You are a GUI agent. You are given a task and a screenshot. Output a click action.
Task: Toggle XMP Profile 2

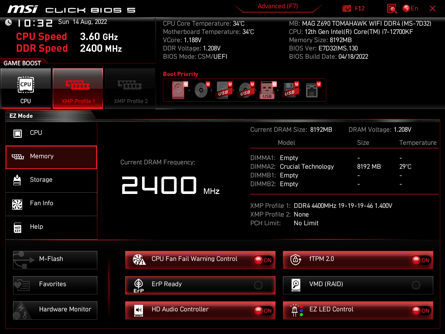130,89
